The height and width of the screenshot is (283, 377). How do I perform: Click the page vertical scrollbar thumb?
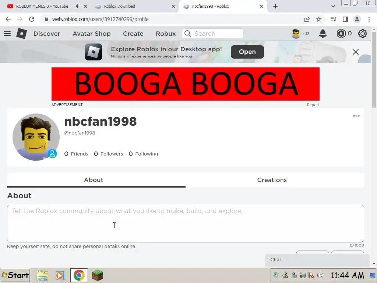(x=374, y=69)
